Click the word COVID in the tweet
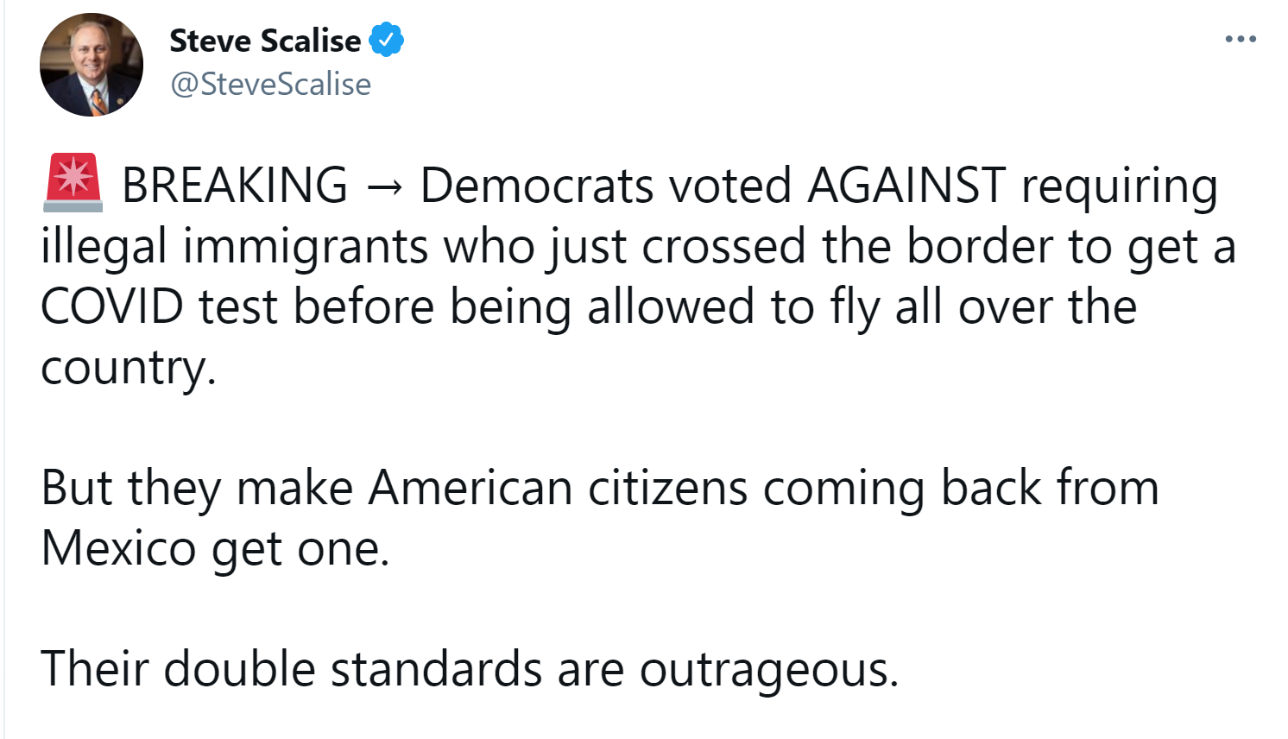 (112, 306)
